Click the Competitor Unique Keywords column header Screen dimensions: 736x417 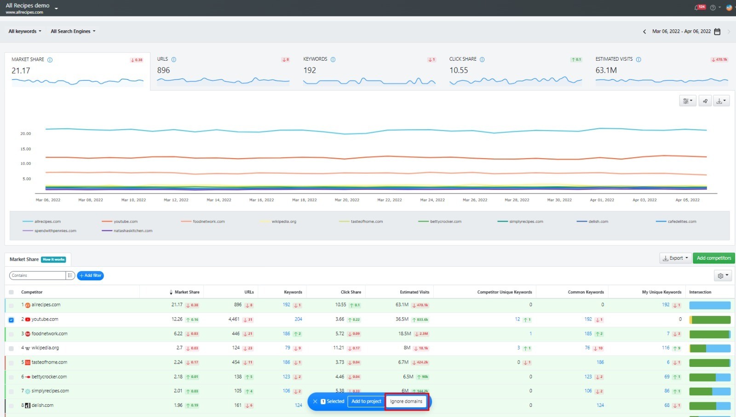[x=504, y=292]
